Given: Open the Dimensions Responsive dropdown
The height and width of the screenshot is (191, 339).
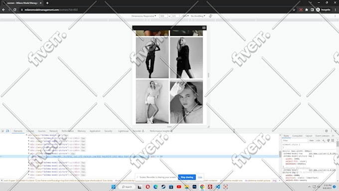Looking at the screenshot, I should 144,16.
